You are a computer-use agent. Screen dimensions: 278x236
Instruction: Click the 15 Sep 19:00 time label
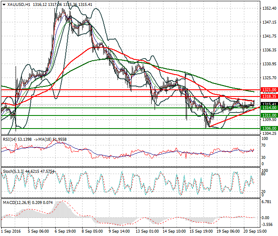coord(201,231)
